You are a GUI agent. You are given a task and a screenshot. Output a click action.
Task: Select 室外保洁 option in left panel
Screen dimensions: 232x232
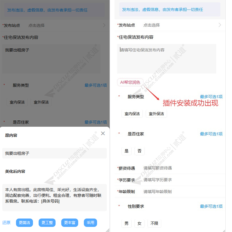coord(41,102)
